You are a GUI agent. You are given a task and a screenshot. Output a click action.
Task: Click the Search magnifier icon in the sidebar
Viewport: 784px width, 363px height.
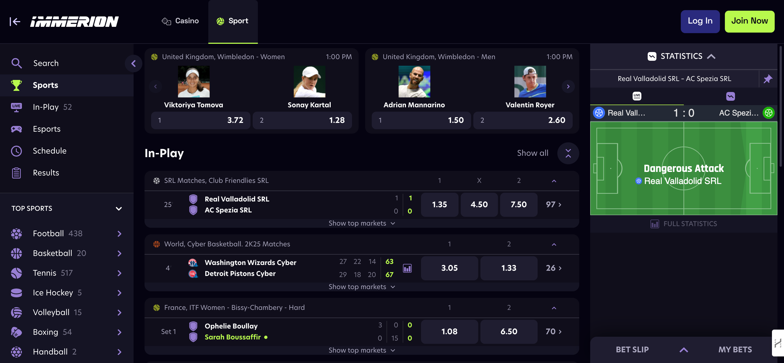16,63
